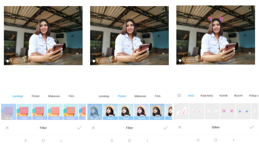Viewport: 259px width, 146px height.
Task: Select the purple-green neon cat ears sticker
Action: [243, 111]
